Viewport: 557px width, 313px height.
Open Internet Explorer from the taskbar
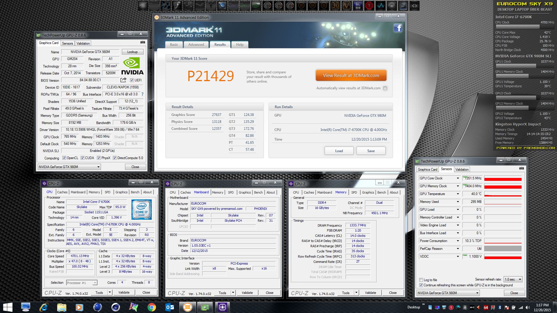[x=44, y=307]
